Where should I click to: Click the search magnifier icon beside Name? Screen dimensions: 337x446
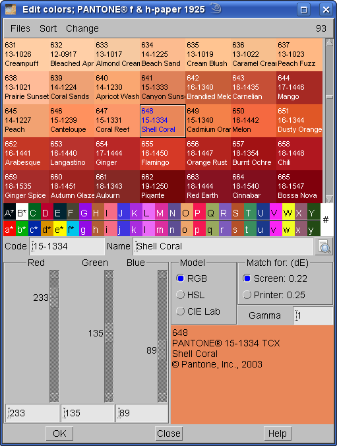pos(324,246)
